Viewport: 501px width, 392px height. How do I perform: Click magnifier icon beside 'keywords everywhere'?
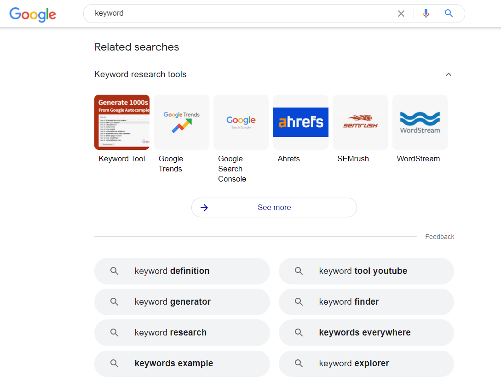click(299, 333)
